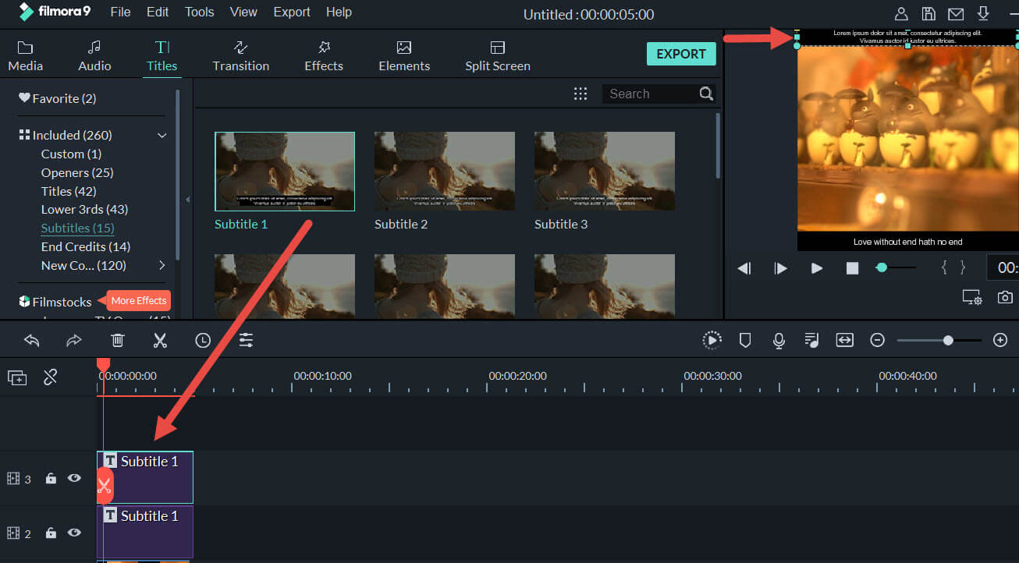Click the More Effects button
Viewport: 1019px width, 563px height.
coord(139,301)
